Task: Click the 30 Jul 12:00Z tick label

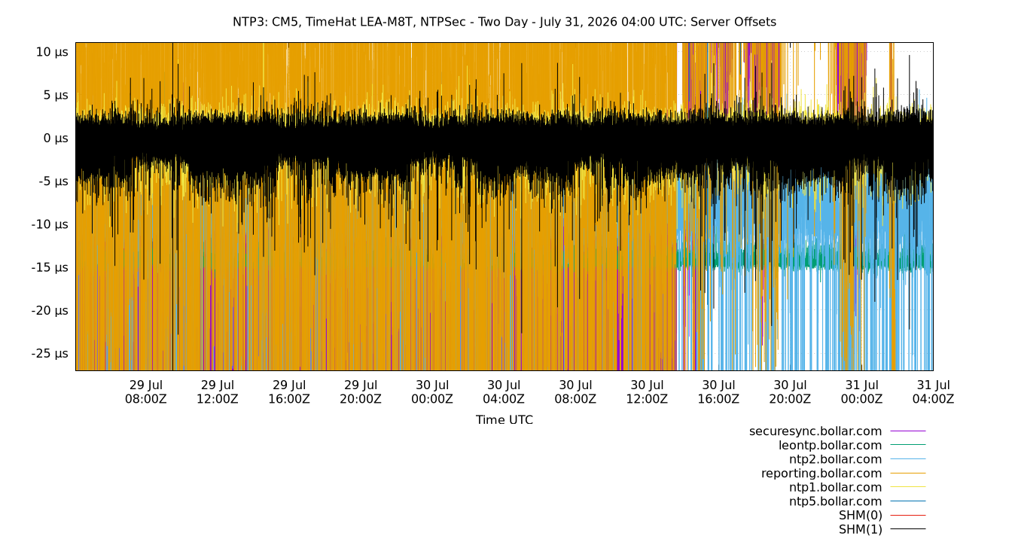Action: click(647, 392)
